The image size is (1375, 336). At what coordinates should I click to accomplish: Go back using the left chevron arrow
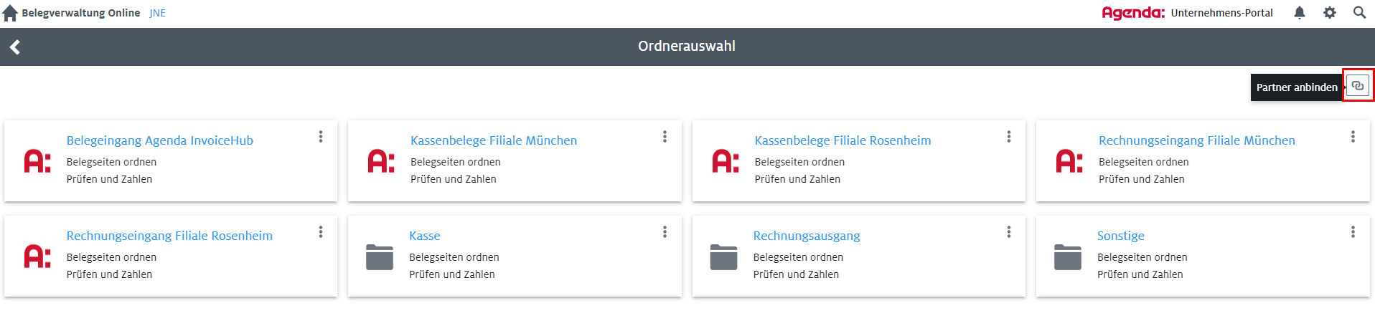click(15, 47)
